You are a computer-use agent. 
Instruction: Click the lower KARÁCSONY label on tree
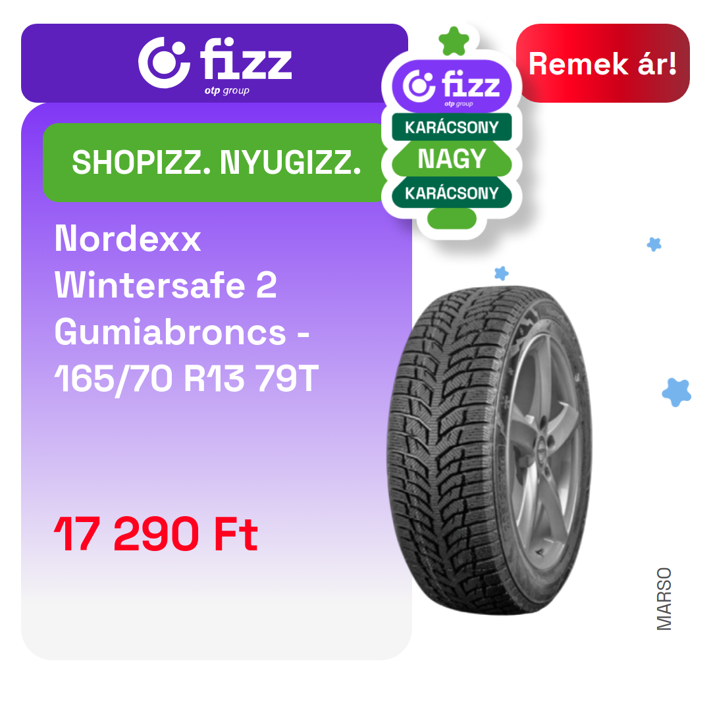pos(452,193)
